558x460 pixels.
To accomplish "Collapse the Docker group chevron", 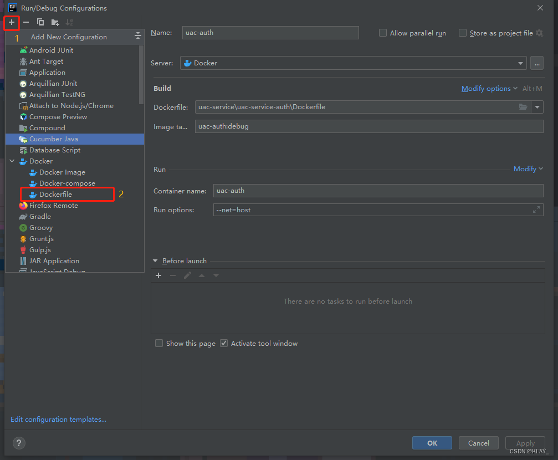I will click(x=12, y=161).
